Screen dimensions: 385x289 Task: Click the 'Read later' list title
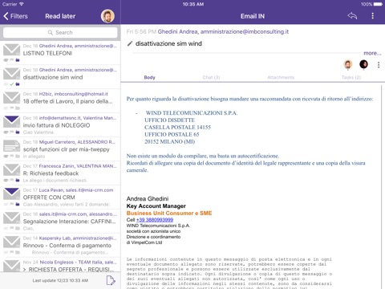click(x=60, y=16)
